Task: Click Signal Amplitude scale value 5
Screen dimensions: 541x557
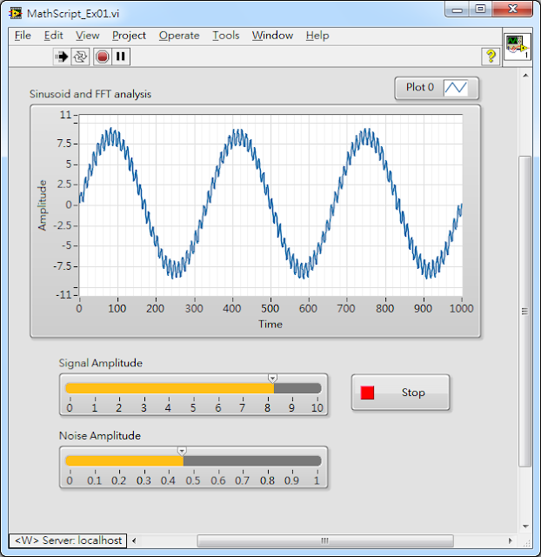Action: tap(193, 408)
